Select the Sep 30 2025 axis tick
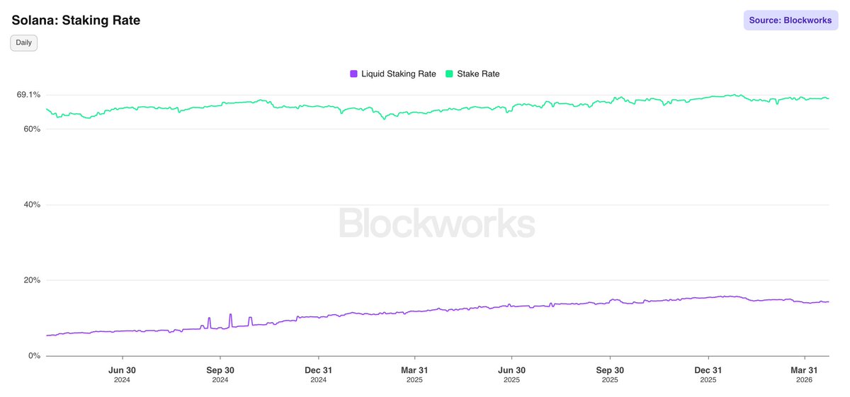 click(610, 374)
